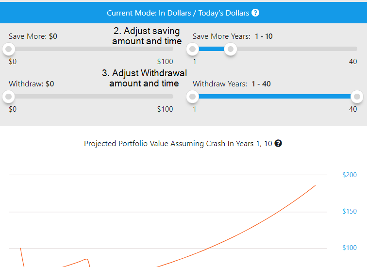Click the right handle of Withdraw Years
The height and width of the screenshot is (267, 367).
(x=357, y=97)
